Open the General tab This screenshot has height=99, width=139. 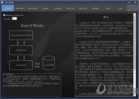tap(8, 8)
